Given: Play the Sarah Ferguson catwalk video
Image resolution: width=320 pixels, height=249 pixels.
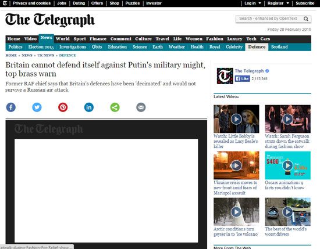Looking at the screenshot, I should point(288,119).
